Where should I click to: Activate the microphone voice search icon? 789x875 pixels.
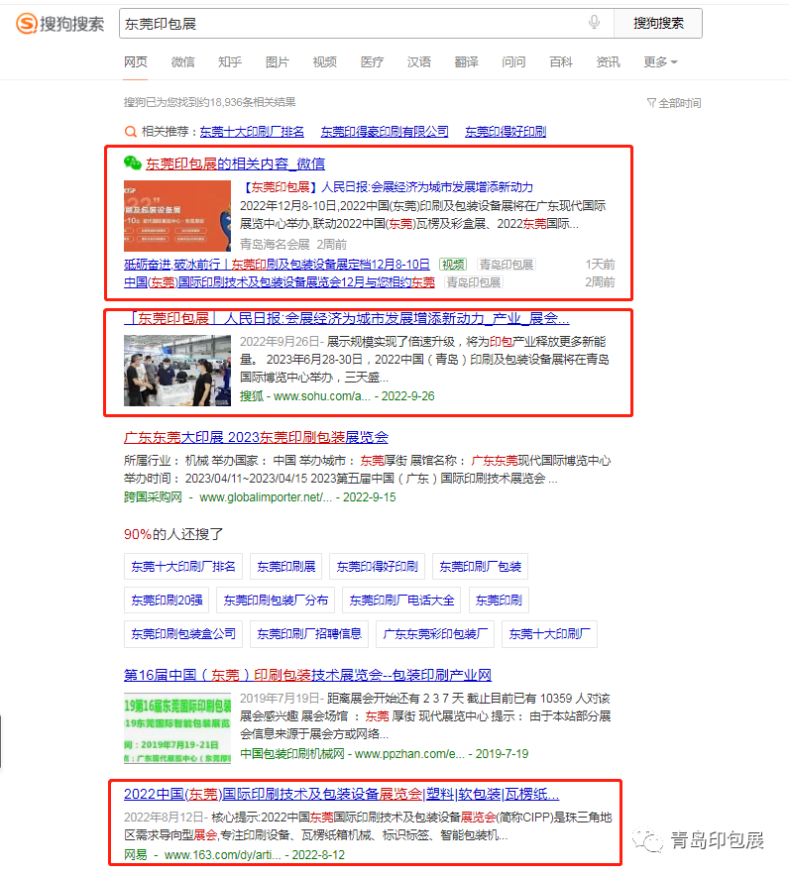click(x=595, y=23)
